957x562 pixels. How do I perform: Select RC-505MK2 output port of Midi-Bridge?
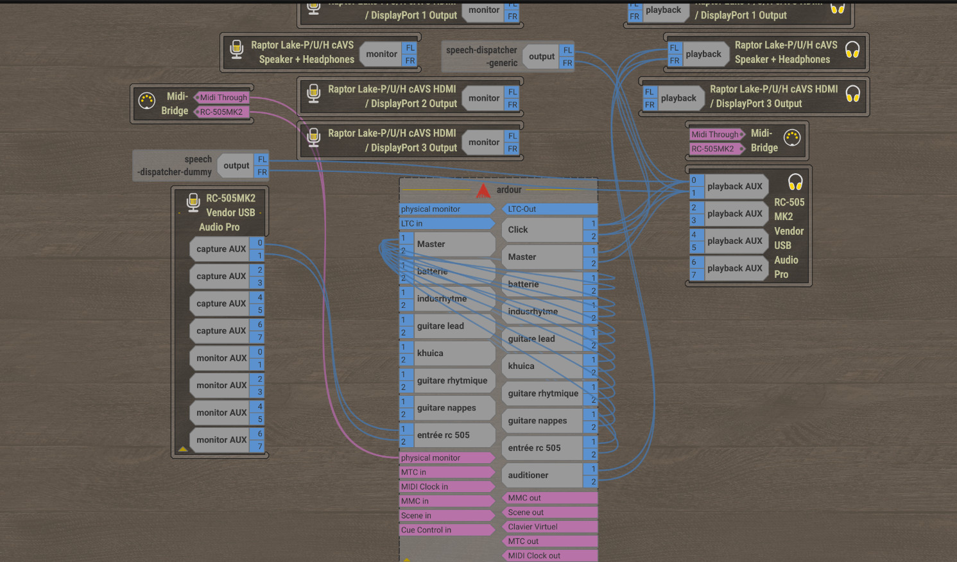click(x=222, y=112)
